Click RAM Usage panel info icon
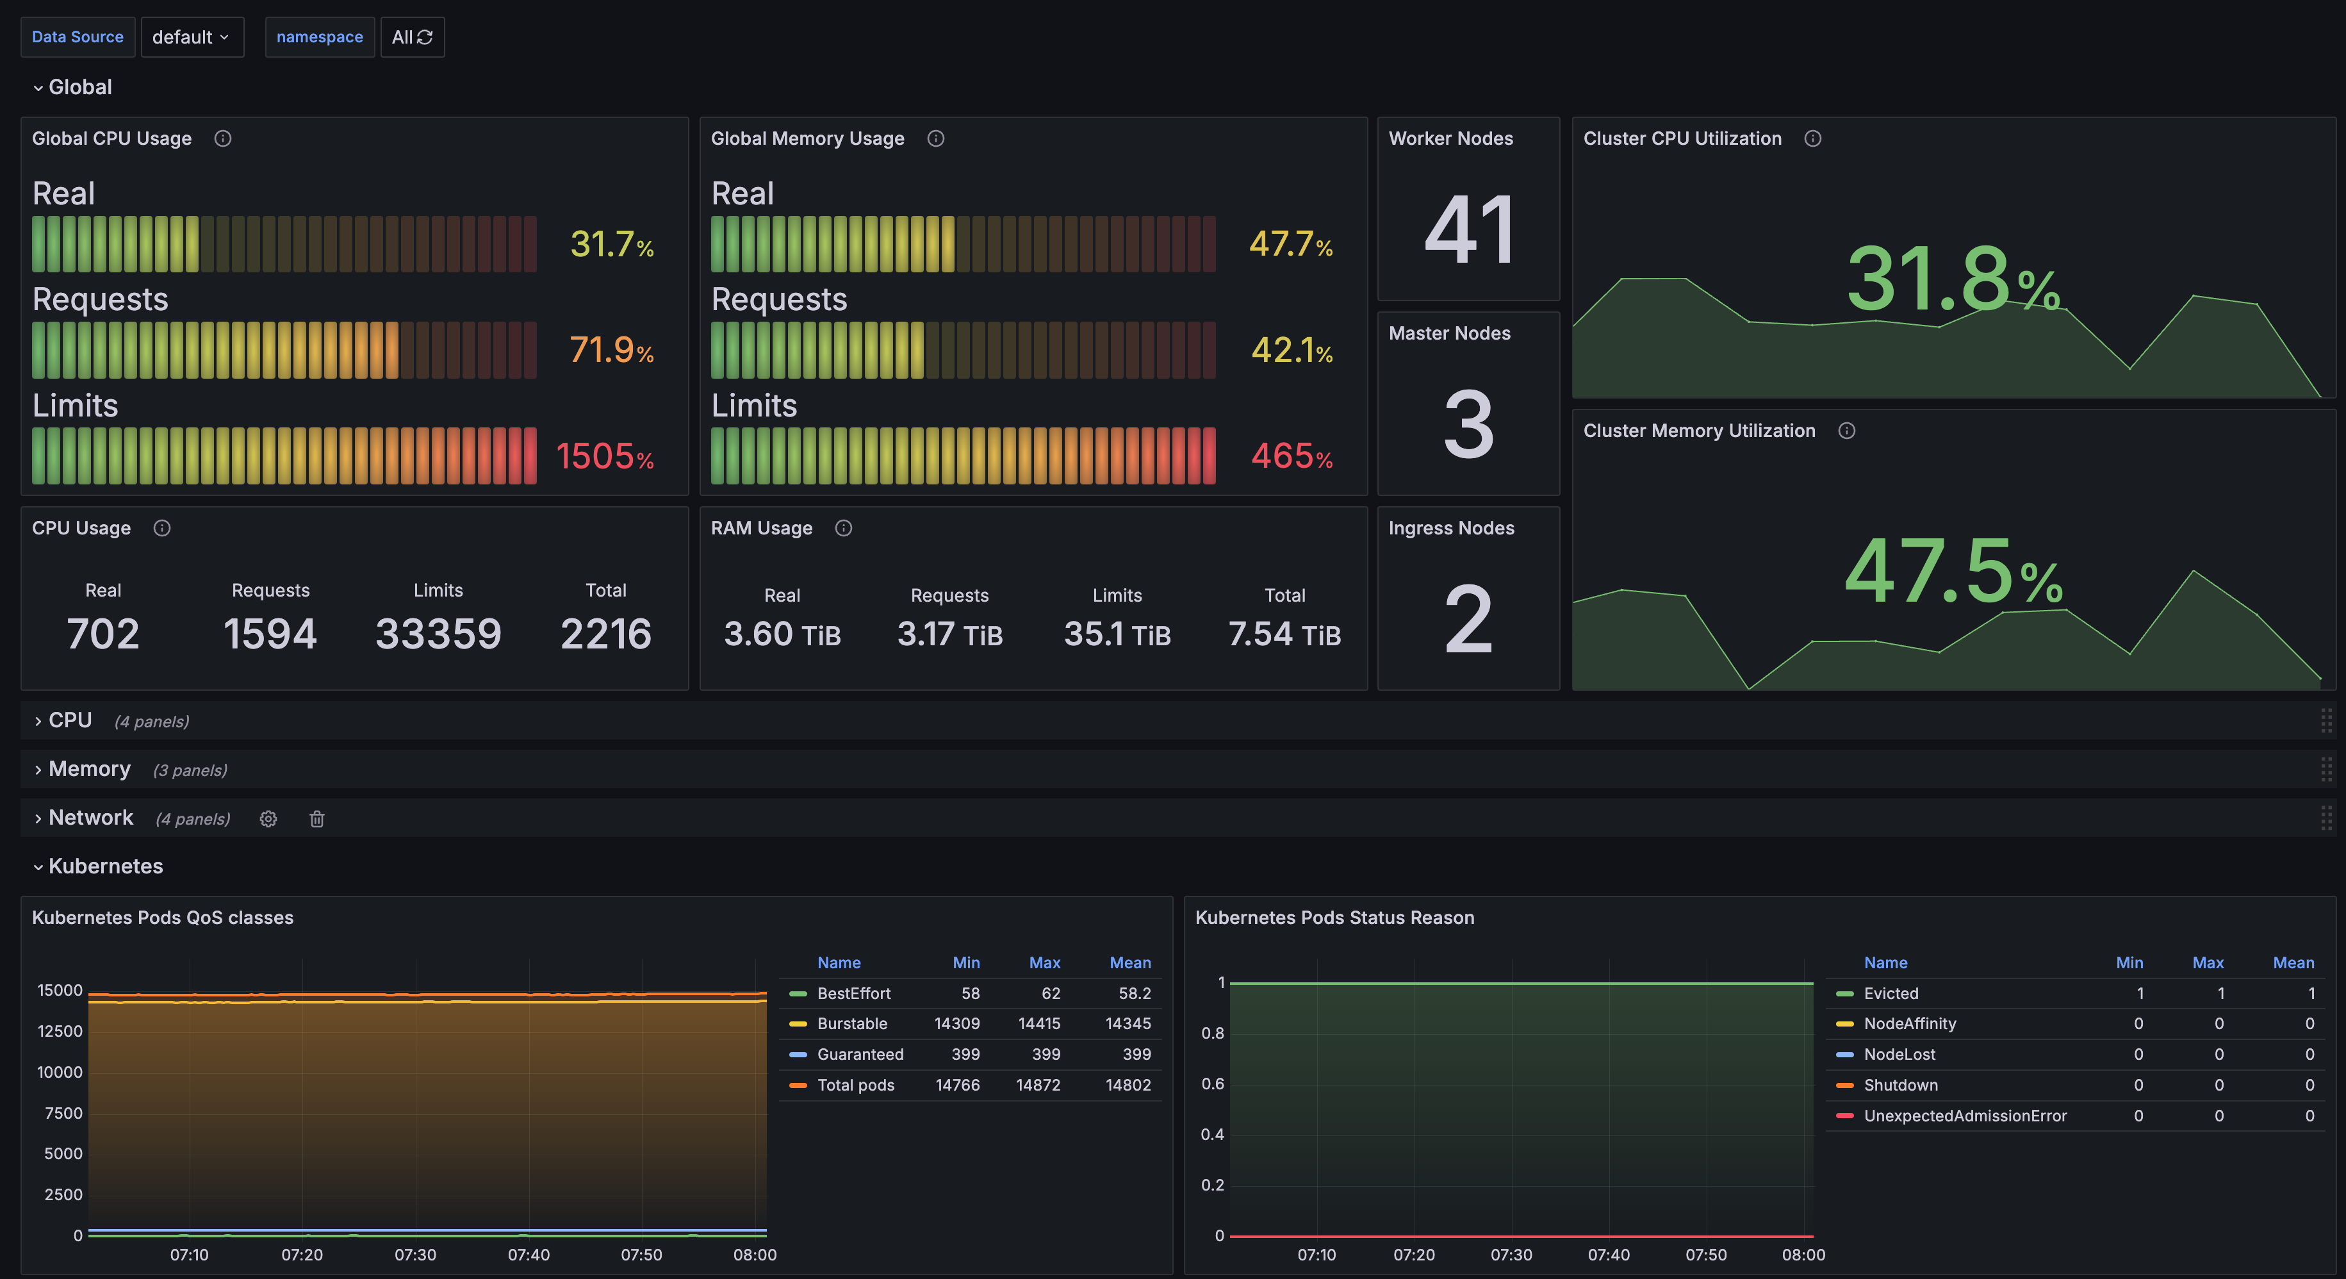The width and height of the screenshot is (2346, 1279). pyautogui.click(x=843, y=529)
